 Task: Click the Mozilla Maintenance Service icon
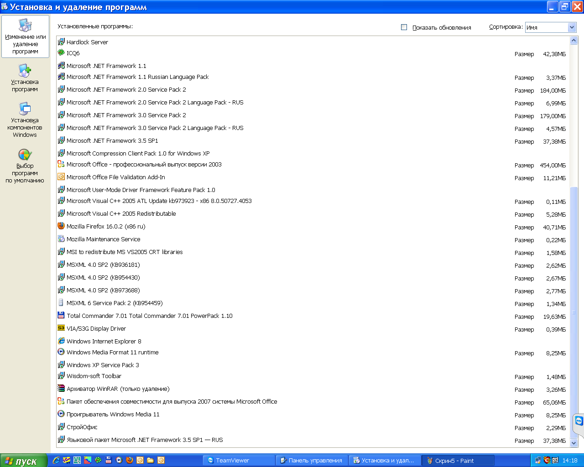[61, 239]
